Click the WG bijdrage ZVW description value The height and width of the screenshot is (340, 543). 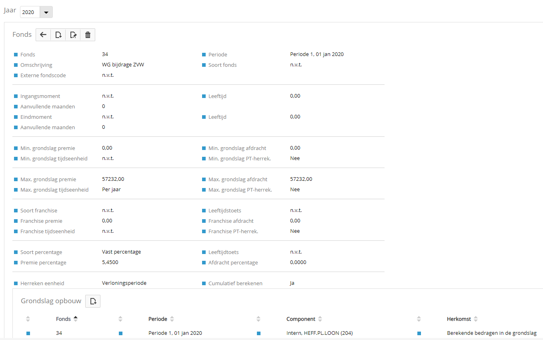[x=123, y=65]
